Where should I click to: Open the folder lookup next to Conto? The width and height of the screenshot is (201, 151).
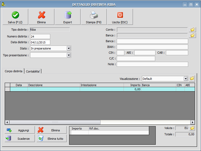(192, 30)
